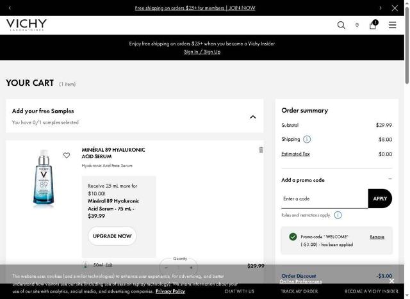Open the Minéral 89 serum product image
The image size is (410, 299).
(x=44, y=178)
